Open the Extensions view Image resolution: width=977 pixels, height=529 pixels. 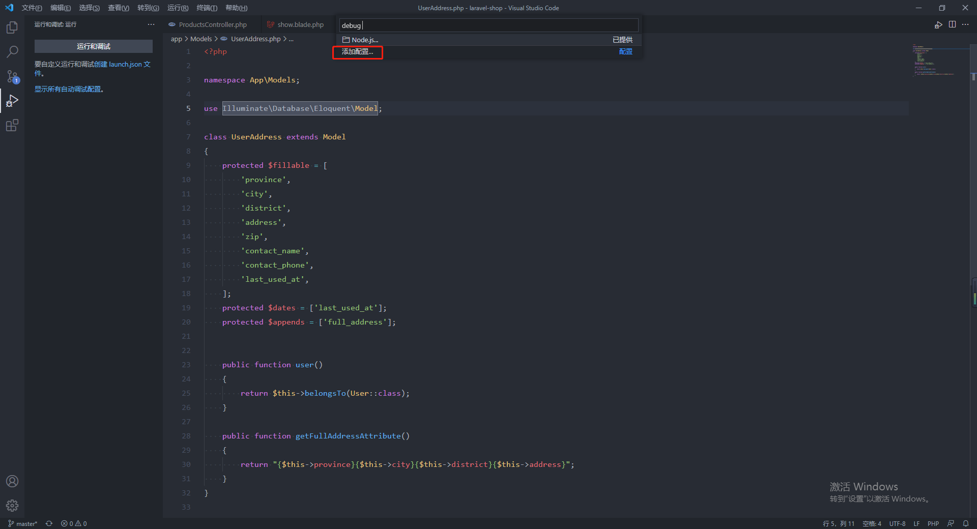[x=12, y=125]
